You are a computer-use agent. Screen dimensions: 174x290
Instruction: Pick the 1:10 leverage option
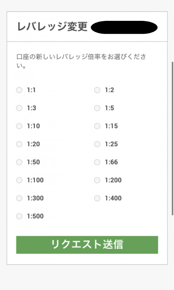pyautogui.click(x=19, y=126)
